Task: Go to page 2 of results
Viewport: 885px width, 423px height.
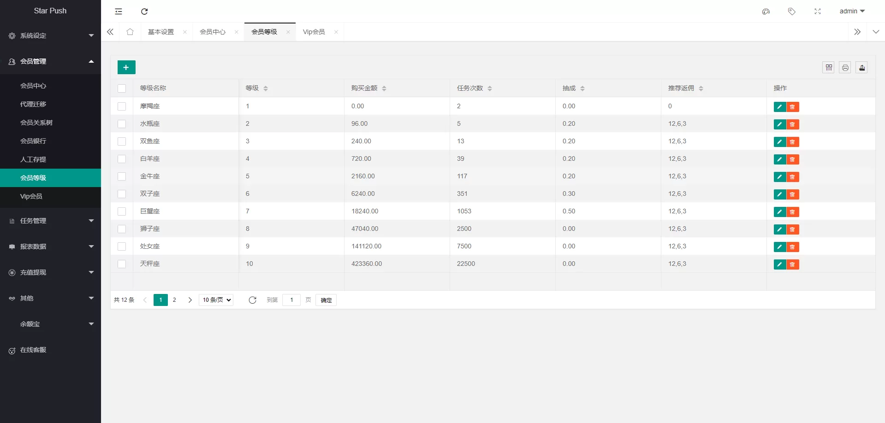Action: coord(174,300)
